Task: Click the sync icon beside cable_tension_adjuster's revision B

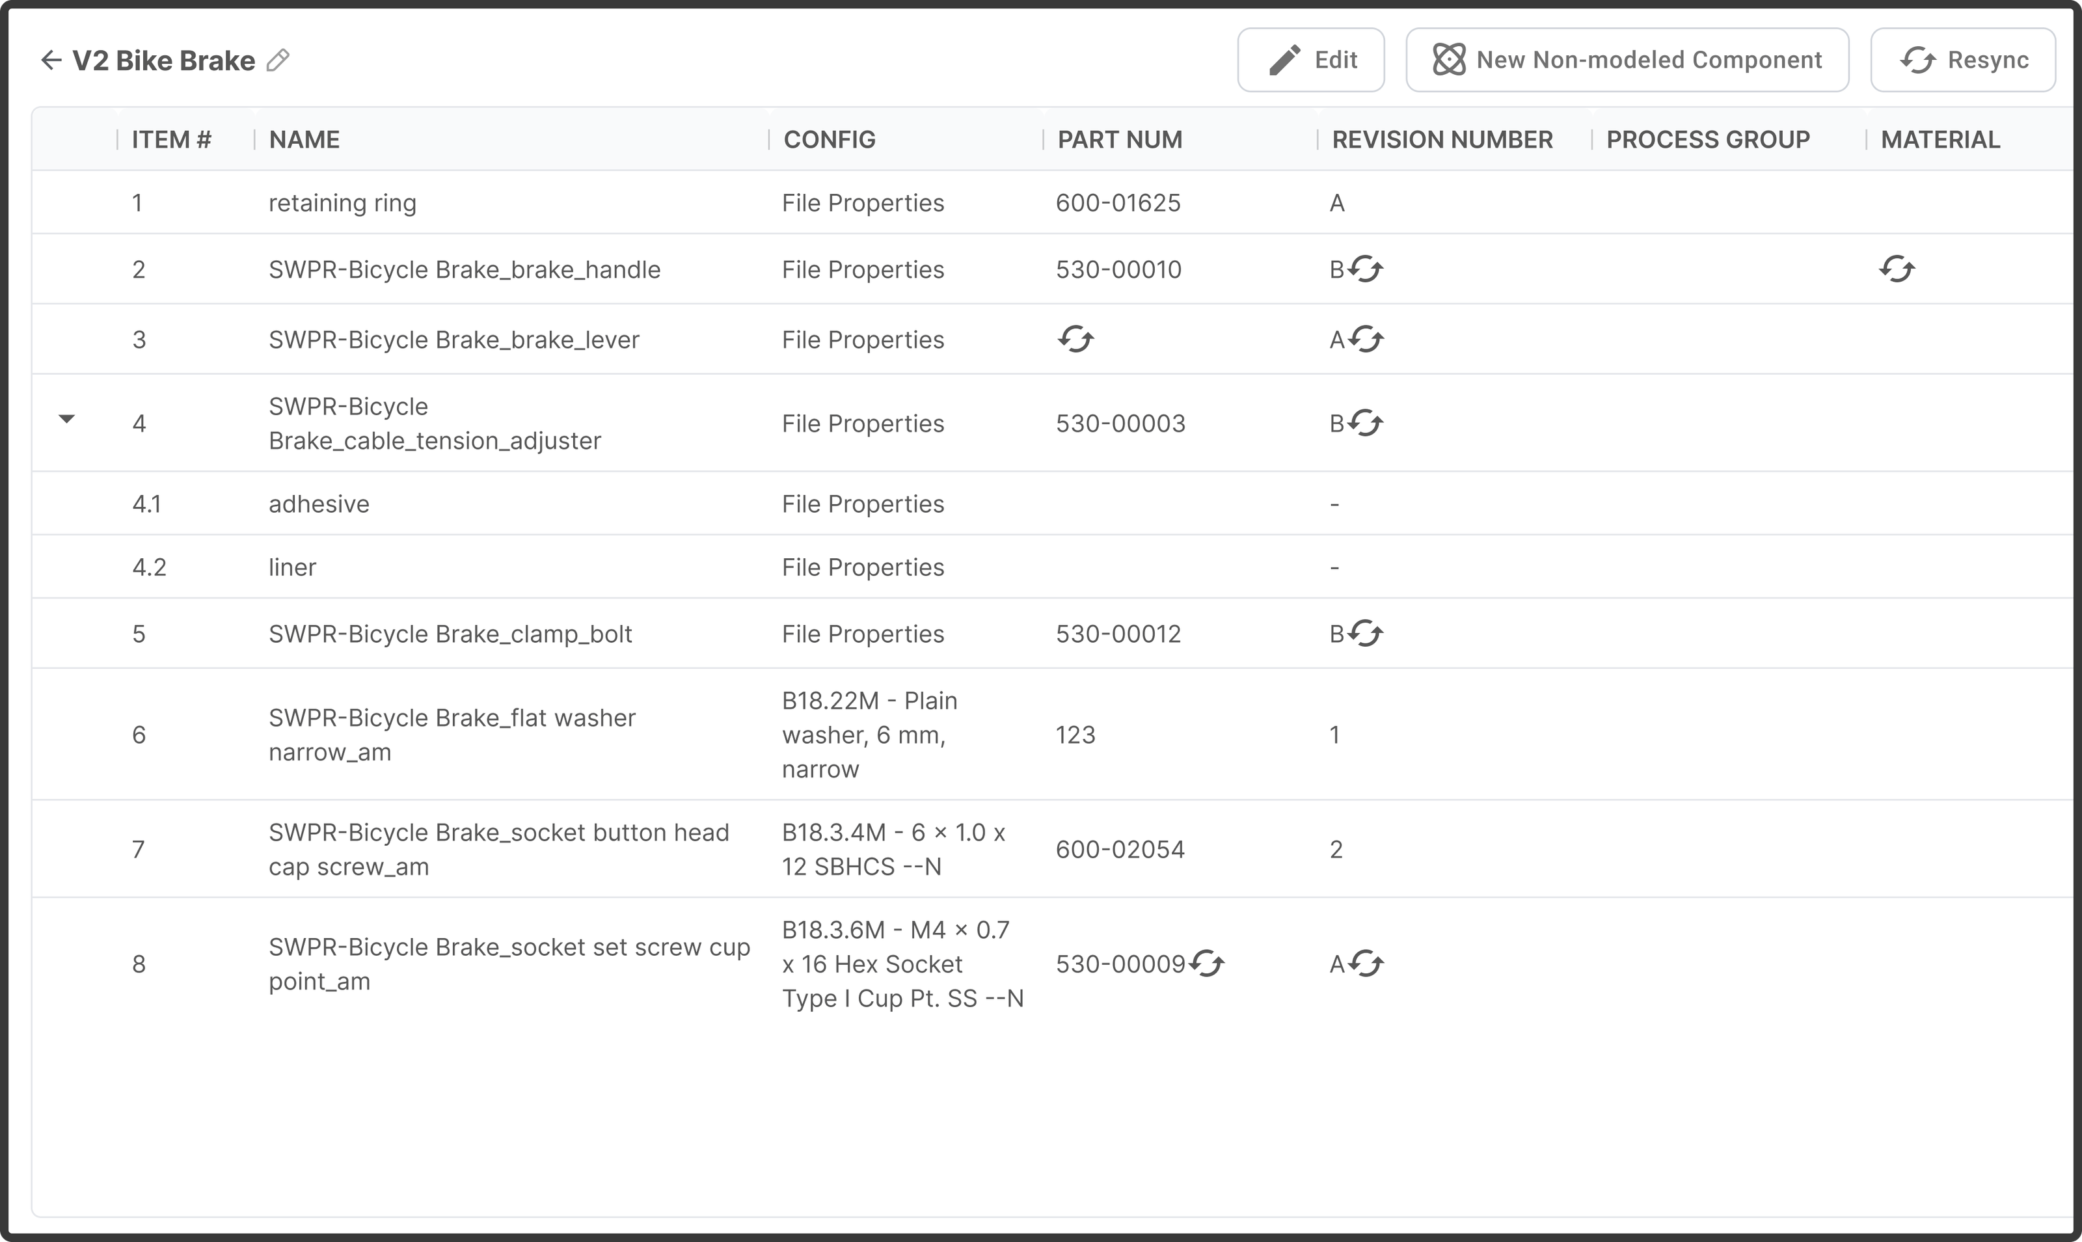Action: pos(1366,424)
